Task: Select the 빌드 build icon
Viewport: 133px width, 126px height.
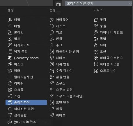Action: (x=10, y=39)
